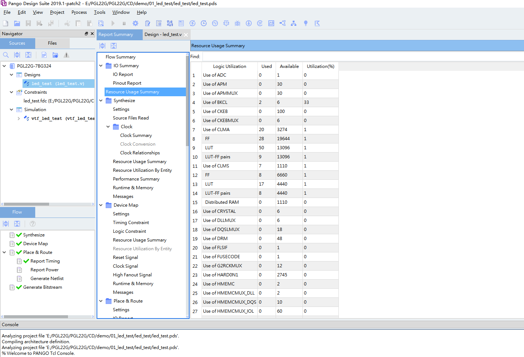
Task: Click the Find input field
Action: coord(362,56)
